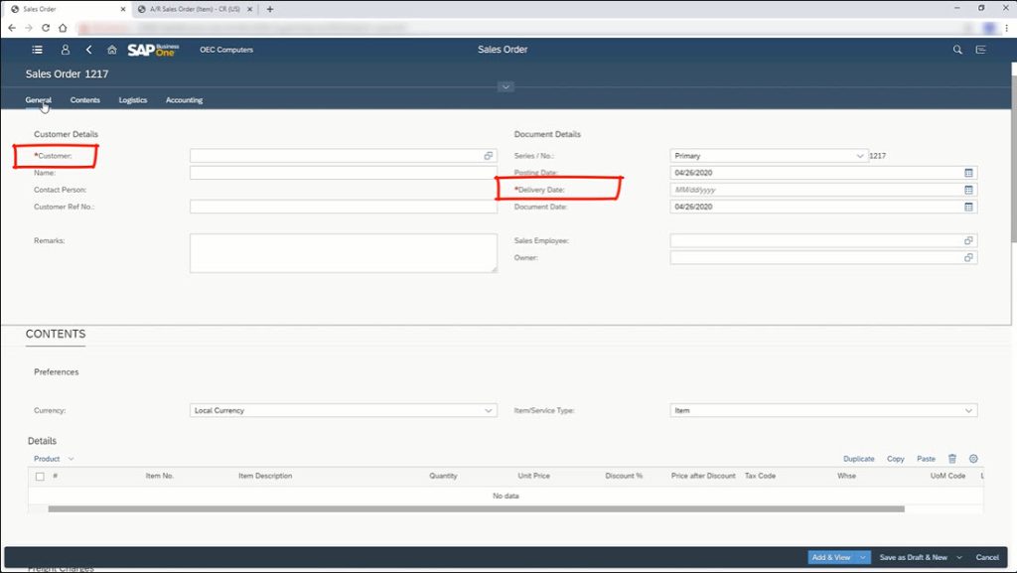1017x573 pixels.
Task: Tick the select-all checkbox in Details table
Action: point(40,477)
